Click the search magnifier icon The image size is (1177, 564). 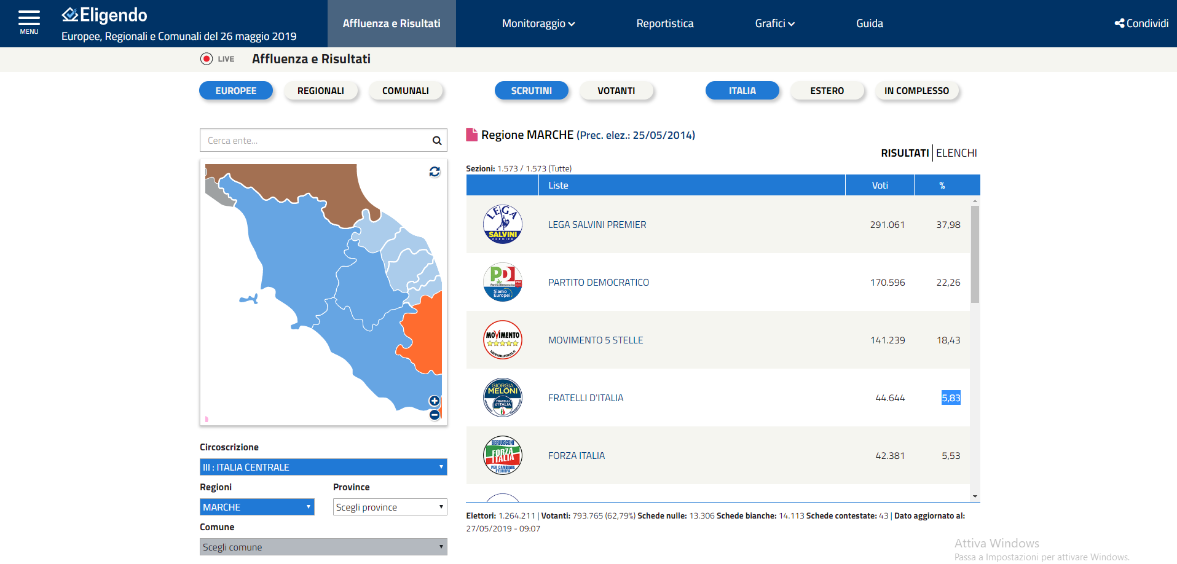[x=436, y=141]
